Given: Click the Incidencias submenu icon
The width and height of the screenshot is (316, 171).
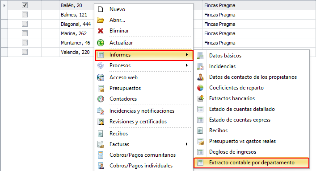Looking at the screenshot, I should coord(200,66).
